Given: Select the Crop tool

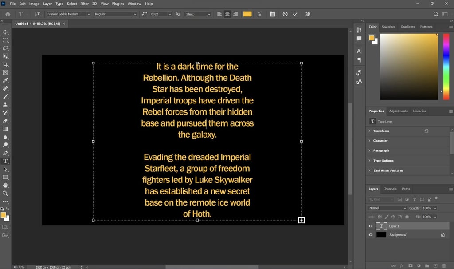Looking at the screenshot, I should (x=5, y=64).
